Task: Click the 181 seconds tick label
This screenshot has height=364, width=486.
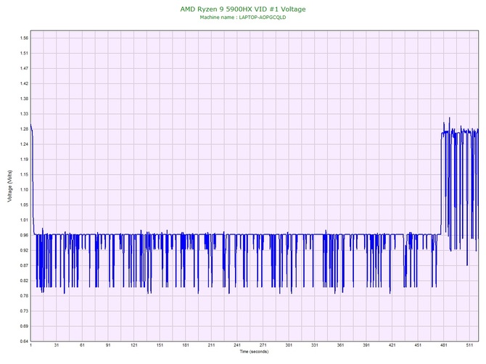Action: point(186,345)
